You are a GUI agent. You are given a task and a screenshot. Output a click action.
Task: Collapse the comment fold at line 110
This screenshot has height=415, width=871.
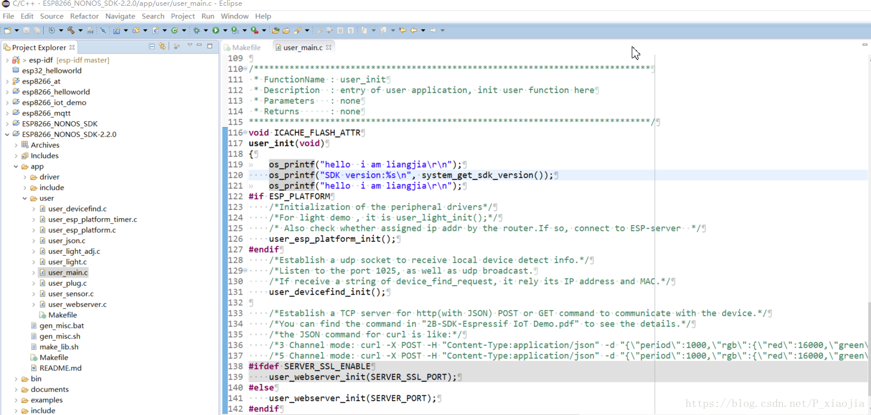tap(246, 69)
